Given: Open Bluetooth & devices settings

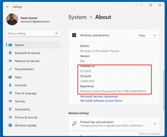Looking at the screenshot, I should click(x=27, y=53).
